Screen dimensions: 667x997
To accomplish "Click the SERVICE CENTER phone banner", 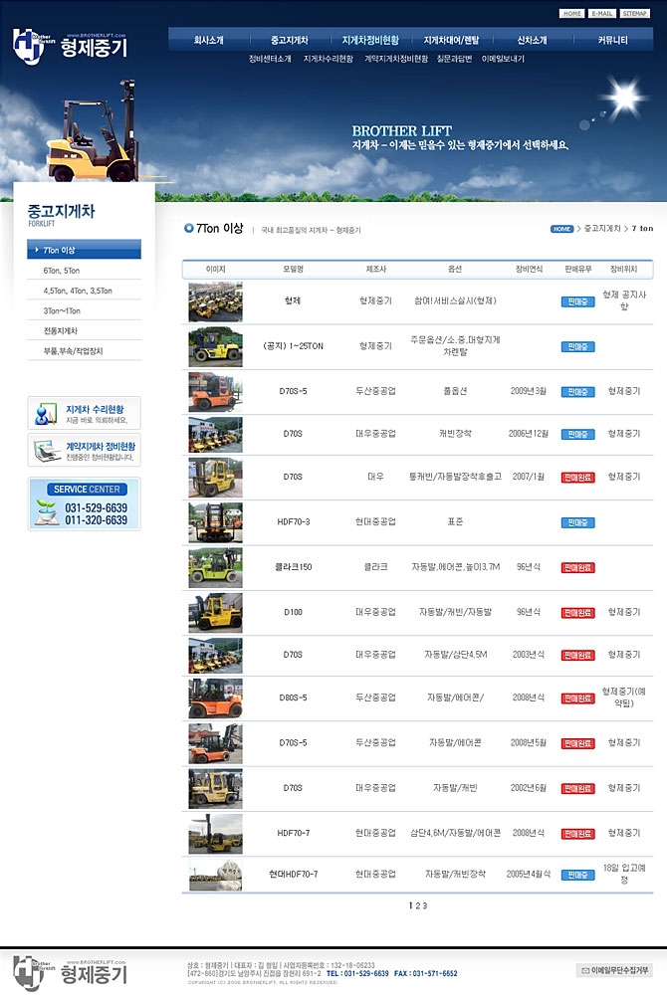I will [84, 503].
